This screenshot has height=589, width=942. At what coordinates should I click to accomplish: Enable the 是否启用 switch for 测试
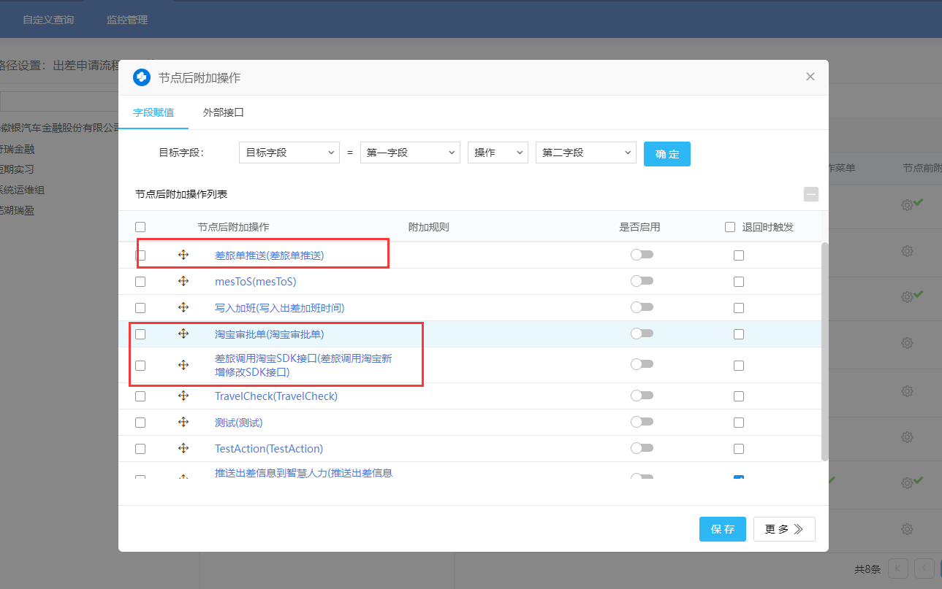(642, 422)
